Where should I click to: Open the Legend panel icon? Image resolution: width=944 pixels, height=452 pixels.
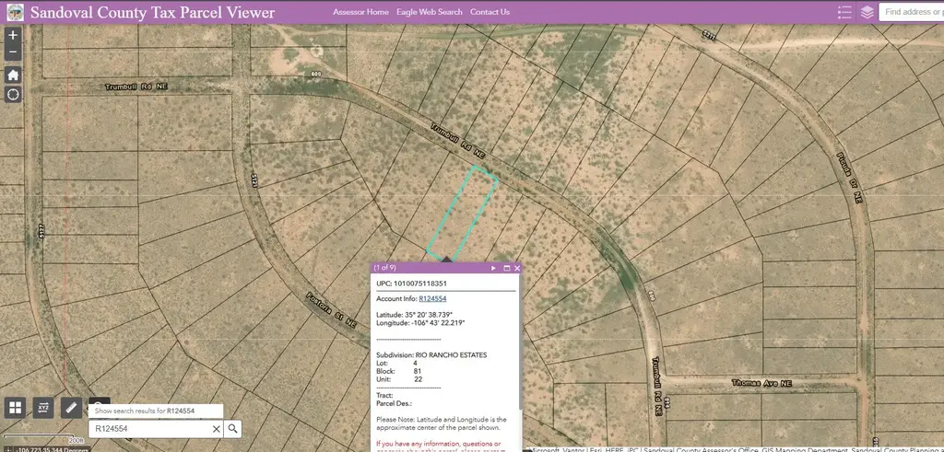[844, 12]
